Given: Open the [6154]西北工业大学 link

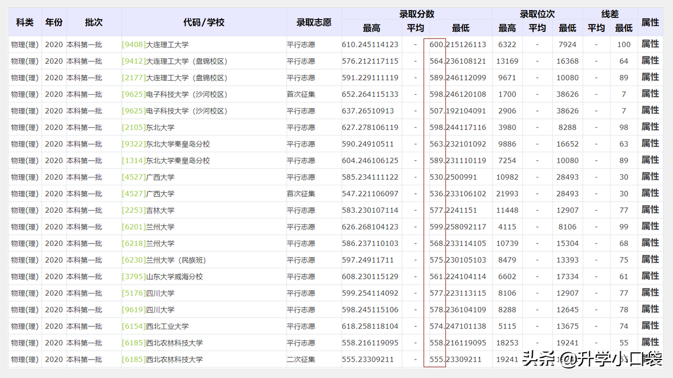Looking at the screenshot, I should [155, 326].
